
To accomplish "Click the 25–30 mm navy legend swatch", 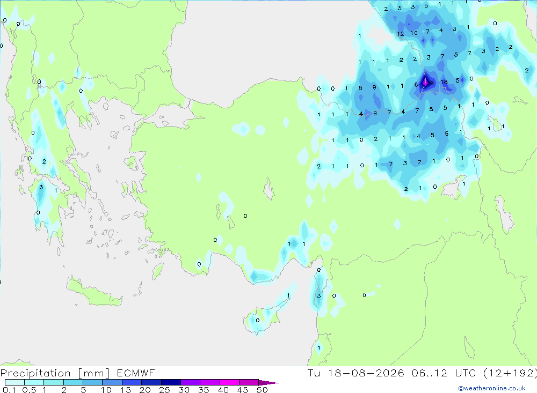I will pyautogui.click(x=171, y=382).
